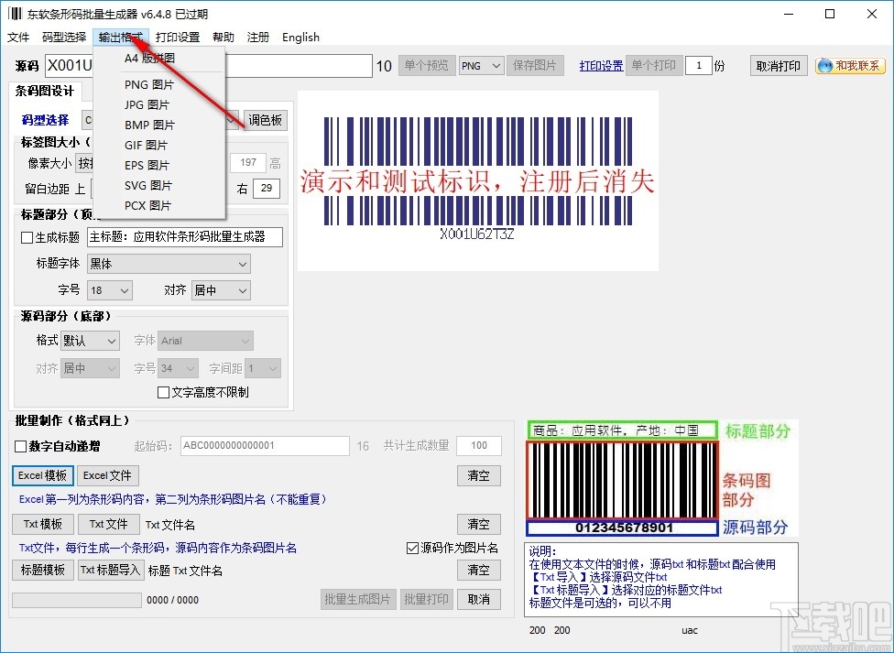This screenshot has width=894, height=653.
Task: Enable 文字高度不限制 checkbox
Action: click(x=163, y=392)
